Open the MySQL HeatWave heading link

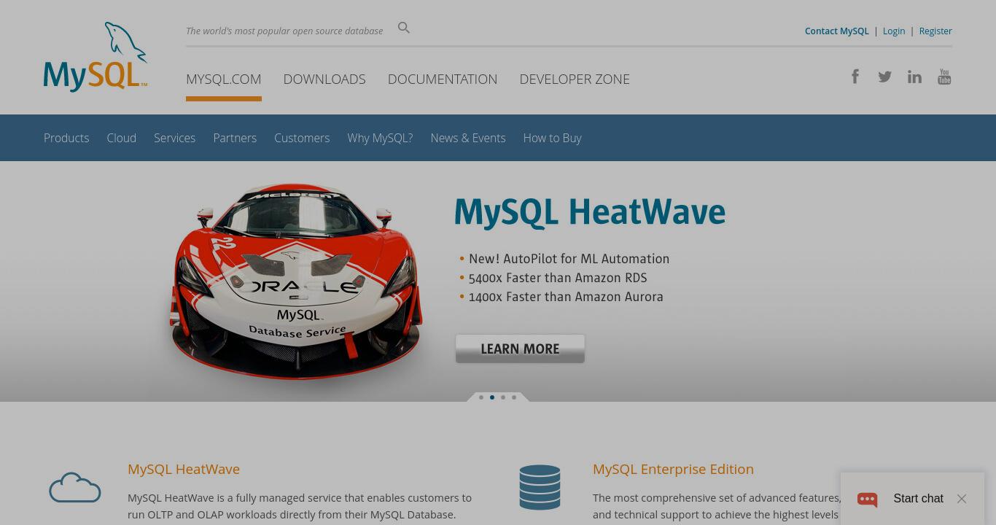[x=184, y=469]
